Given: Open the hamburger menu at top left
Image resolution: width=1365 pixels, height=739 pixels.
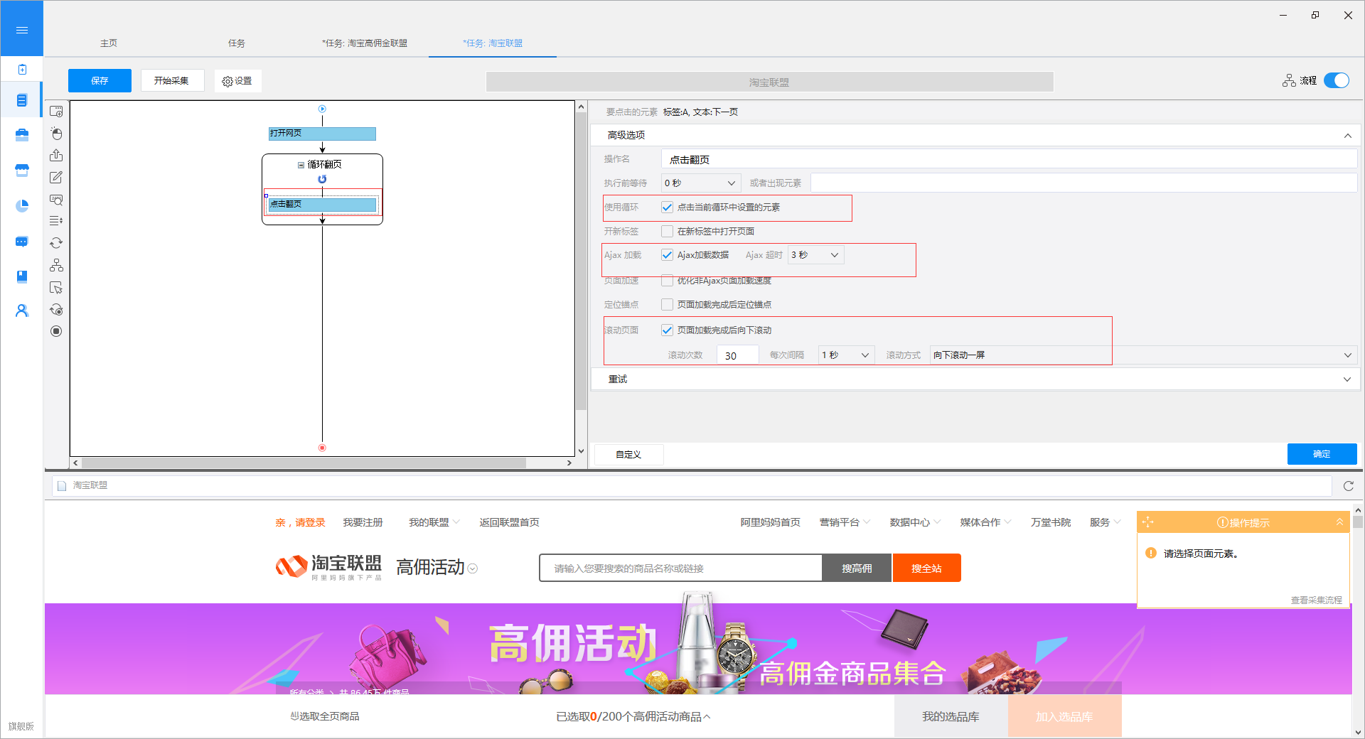Looking at the screenshot, I should click(22, 30).
